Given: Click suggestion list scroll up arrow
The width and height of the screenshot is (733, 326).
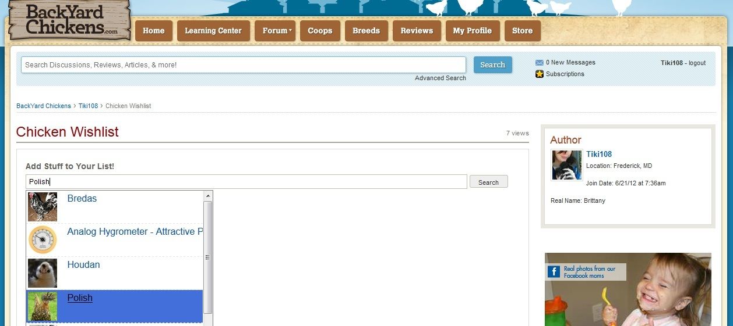Looking at the screenshot, I should click(207, 196).
